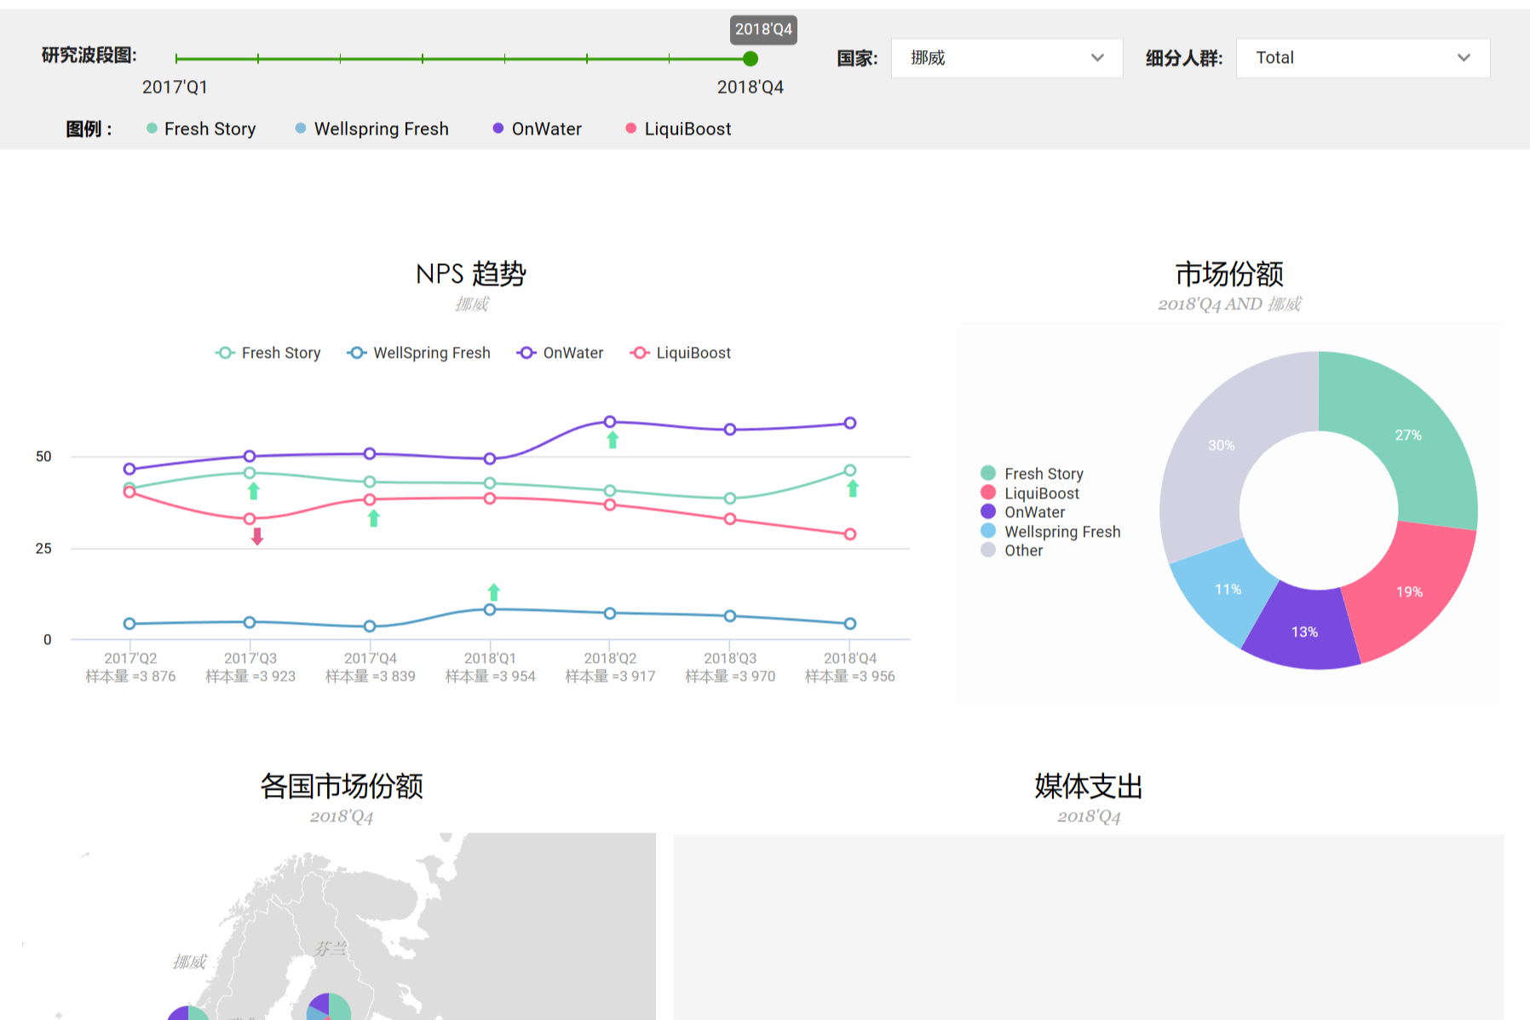Expand the 细分人群 Total dropdown

(1362, 58)
